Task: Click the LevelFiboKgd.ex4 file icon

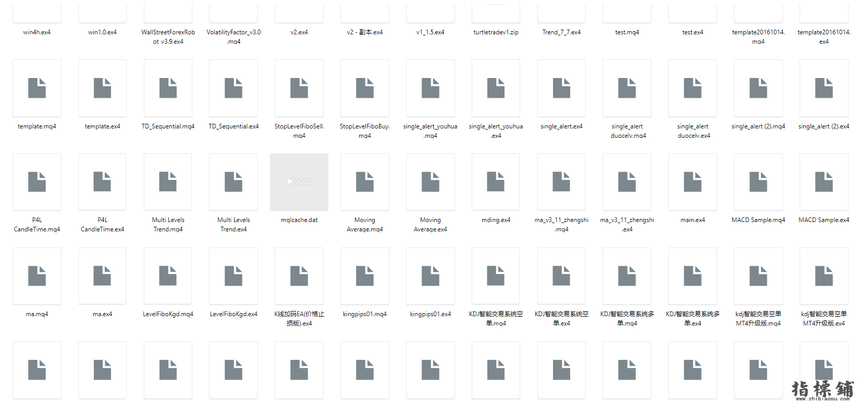Action: [234, 276]
